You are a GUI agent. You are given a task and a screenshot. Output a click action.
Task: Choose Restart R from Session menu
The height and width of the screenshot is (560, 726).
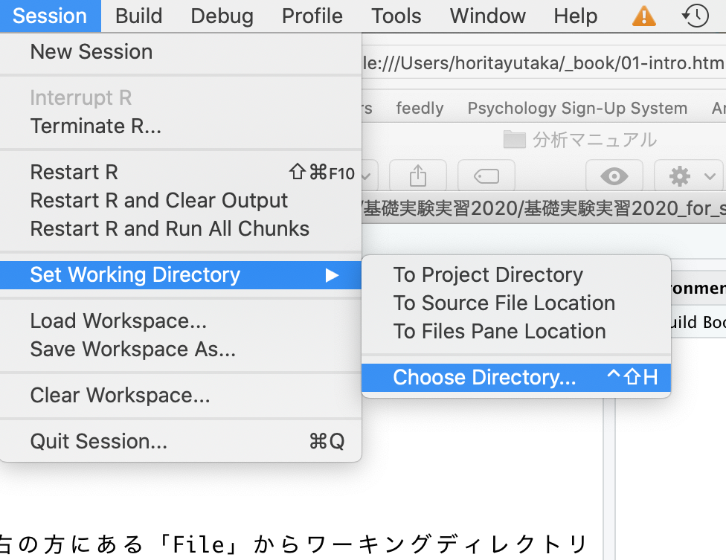pyautogui.click(x=74, y=173)
